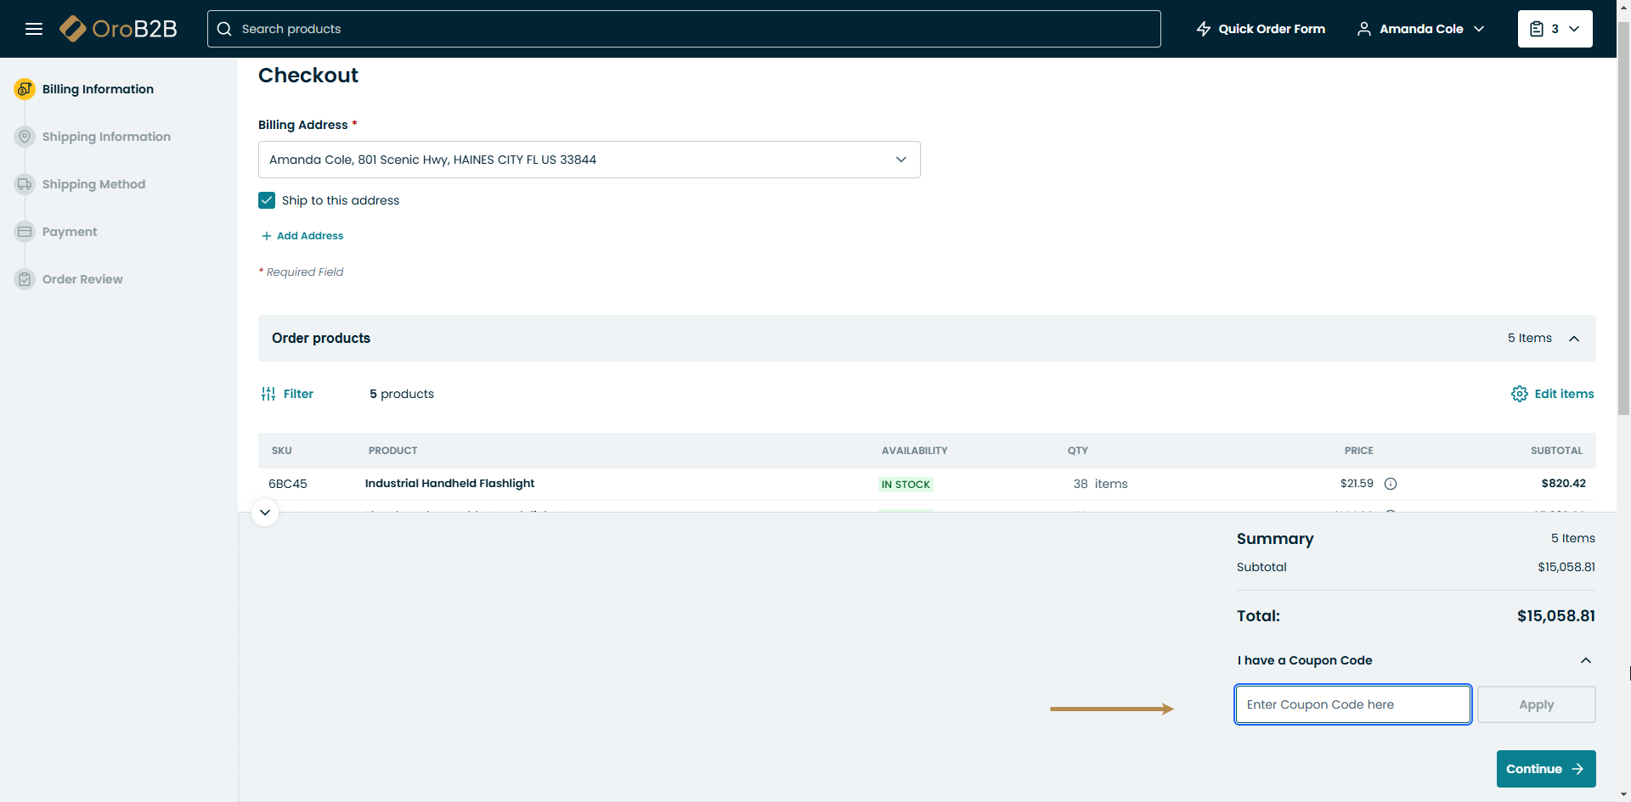Screen dimensions: 1631x802
Task: Click the Edit items link
Action: pyautogui.click(x=1553, y=394)
